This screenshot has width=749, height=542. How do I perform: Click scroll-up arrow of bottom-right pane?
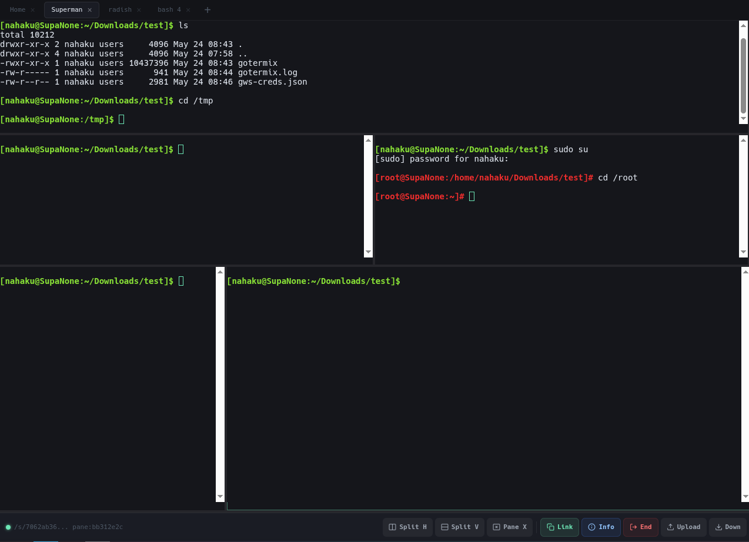[x=745, y=272]
